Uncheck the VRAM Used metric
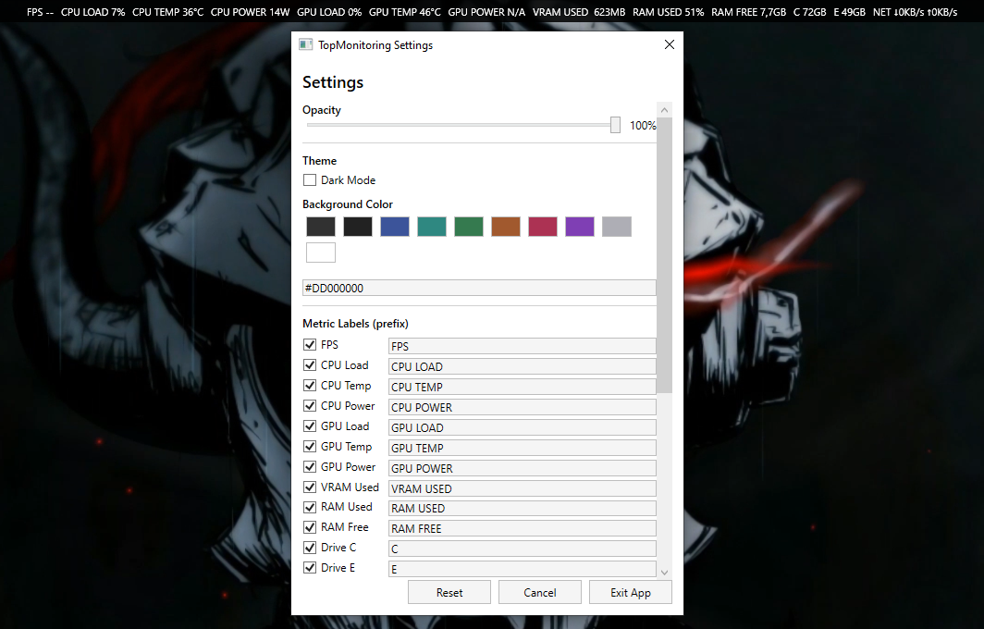This screenshot has height=629, width=984. coord(310,487)
